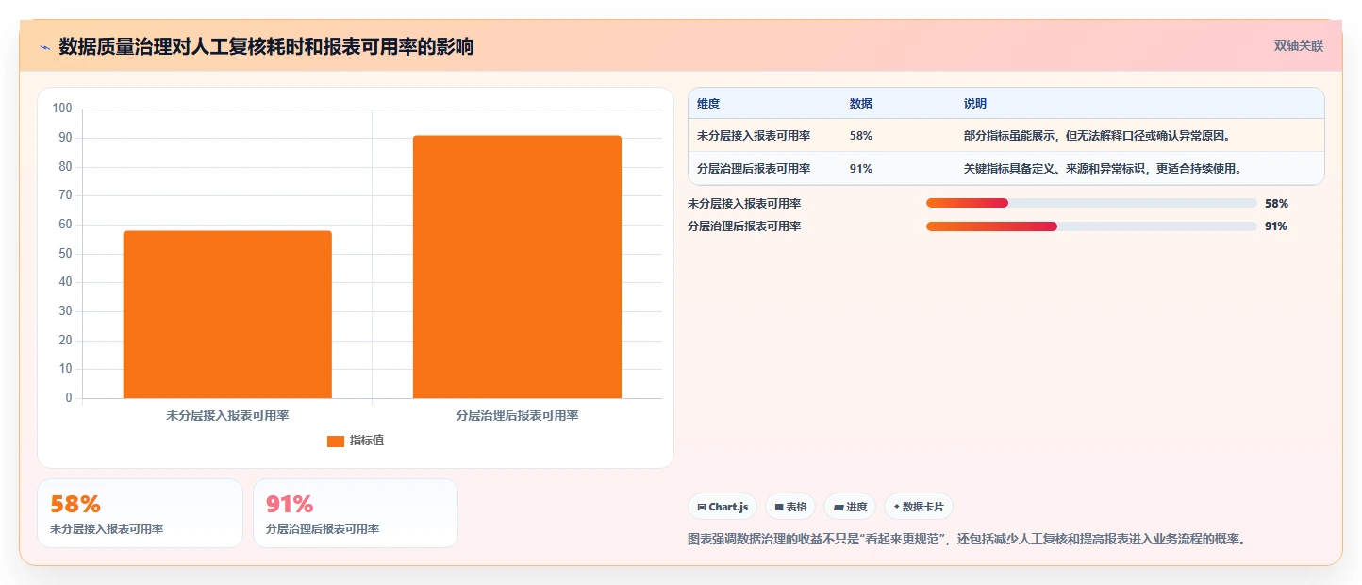
Task: Click the 双轴关联 label in header
Action: click(x=1299, y=45)
